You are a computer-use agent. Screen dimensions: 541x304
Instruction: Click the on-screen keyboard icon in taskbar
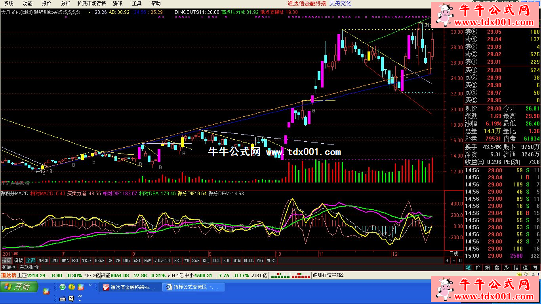click(63, 298)
